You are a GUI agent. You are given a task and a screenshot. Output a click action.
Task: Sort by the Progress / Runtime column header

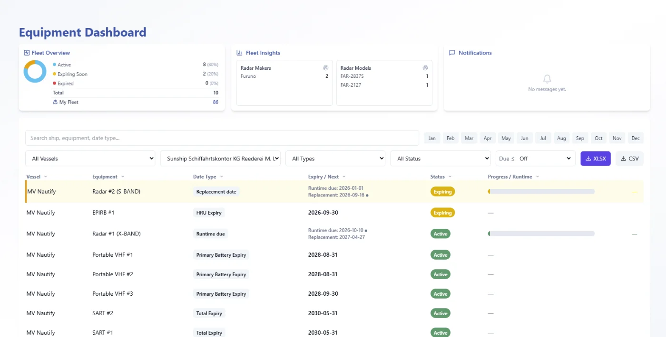click(513, 177)
